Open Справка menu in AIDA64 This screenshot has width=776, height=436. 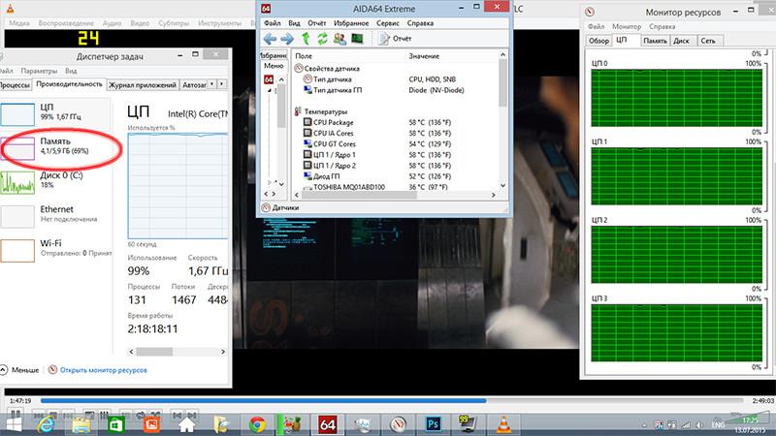click(x=420, y=23)
